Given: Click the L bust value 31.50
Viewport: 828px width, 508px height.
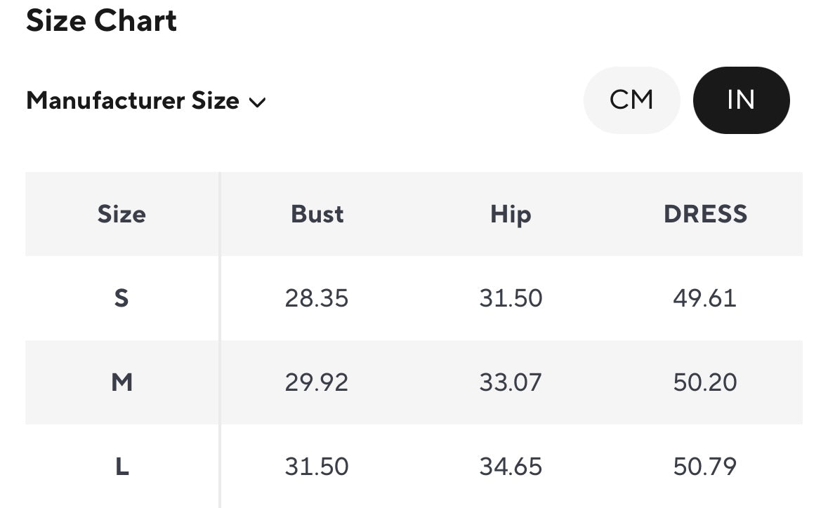Looking at the screenshot, I should point(317,467).
